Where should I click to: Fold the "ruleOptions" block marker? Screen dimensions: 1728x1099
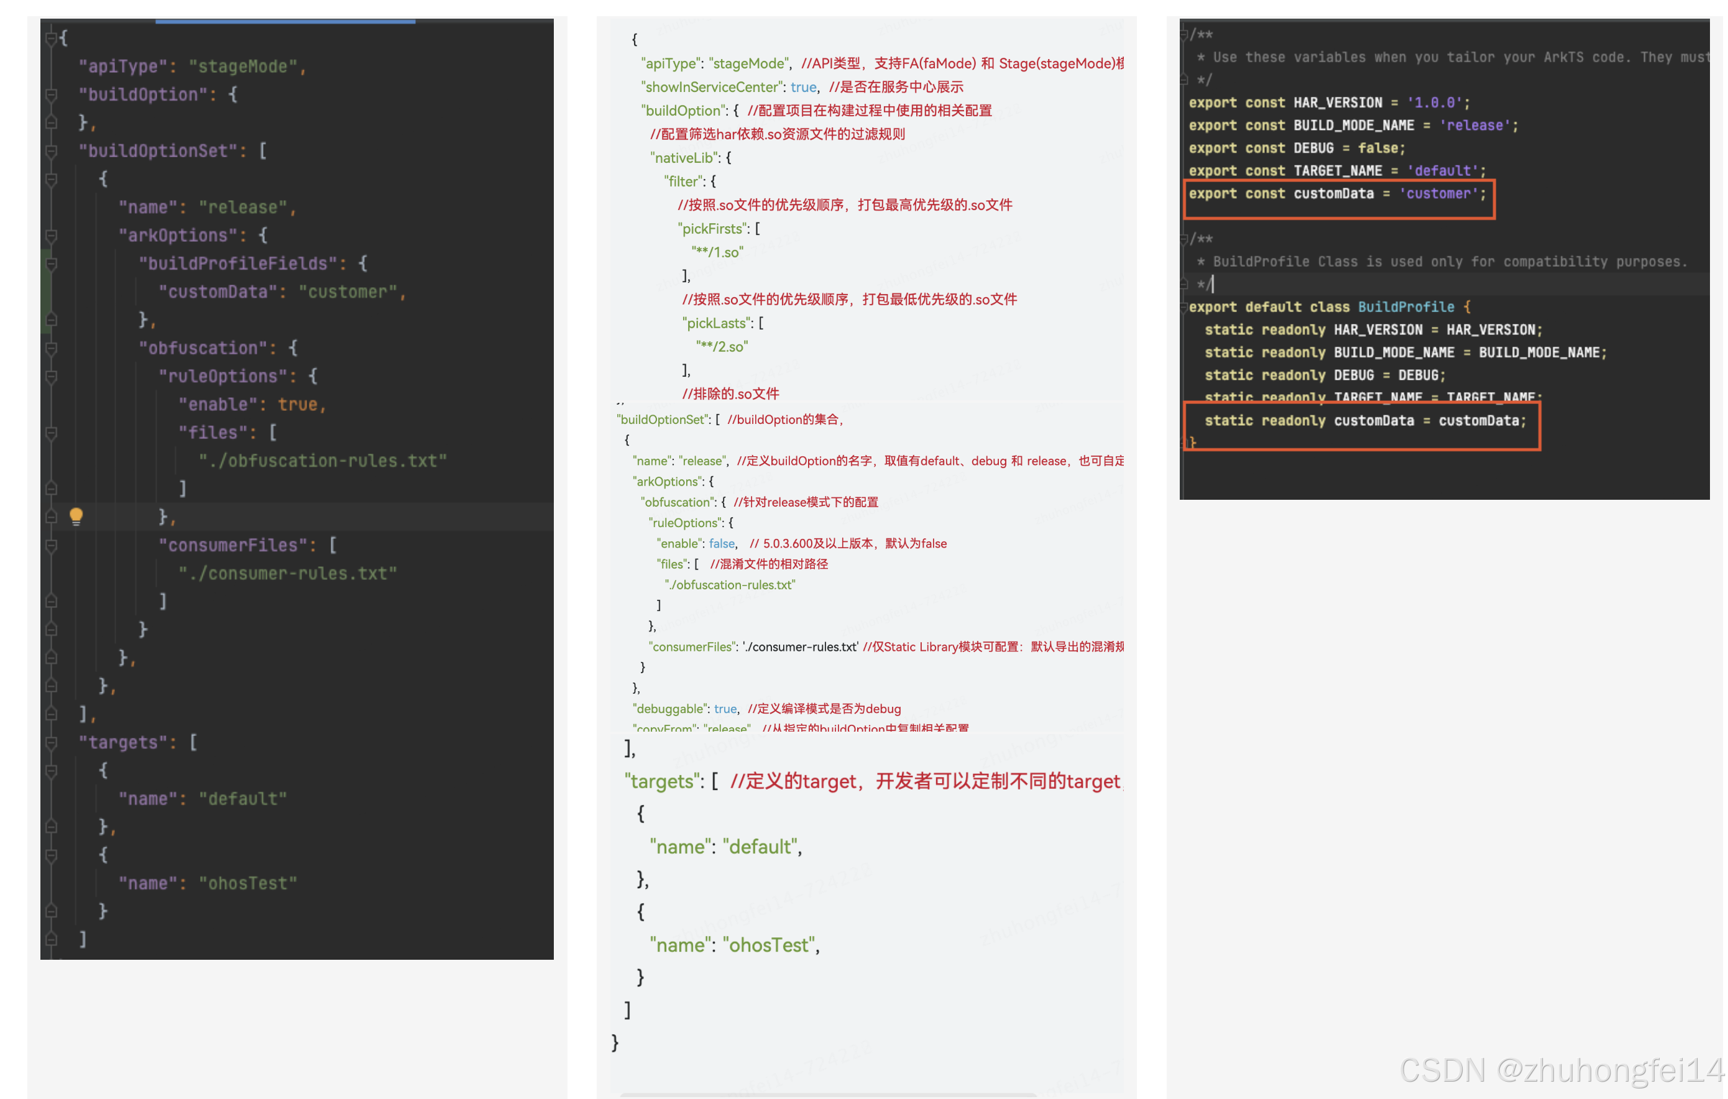pos(51,376)
